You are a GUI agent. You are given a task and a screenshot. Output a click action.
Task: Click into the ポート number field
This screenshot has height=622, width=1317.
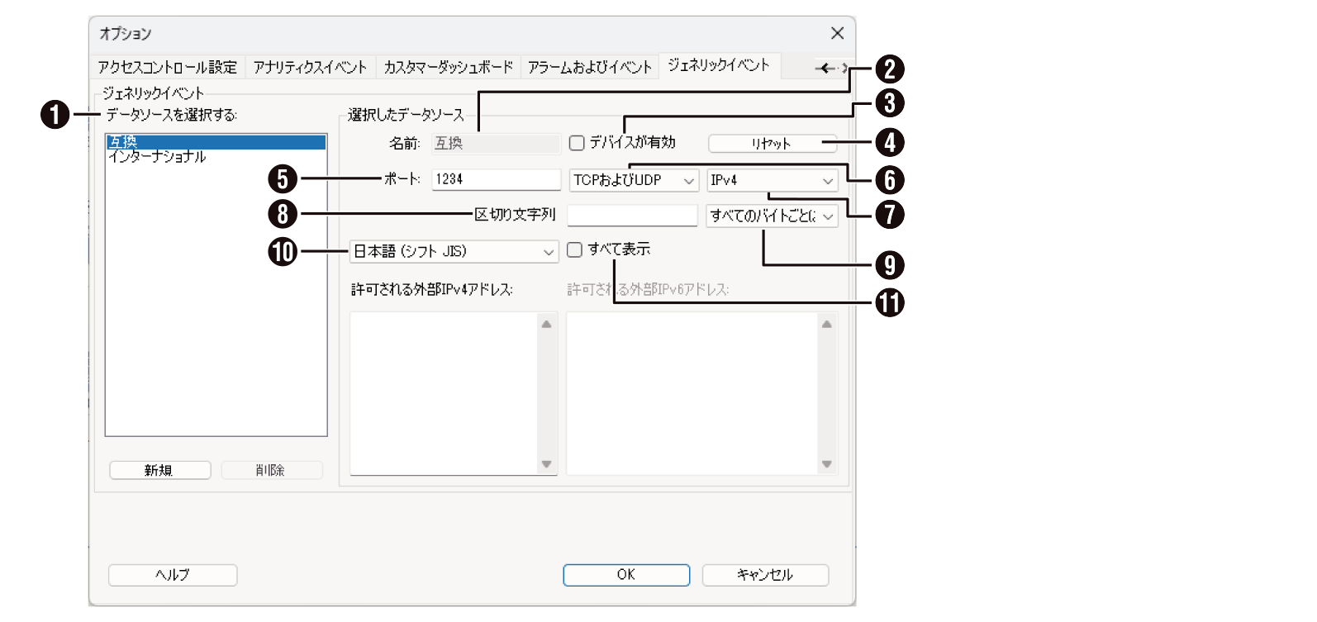point(496,179)
